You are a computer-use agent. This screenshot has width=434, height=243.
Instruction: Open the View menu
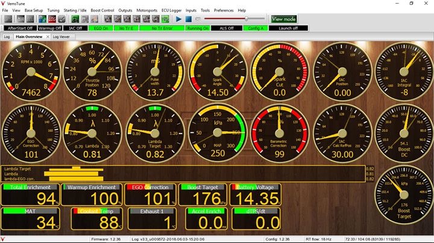16,10
